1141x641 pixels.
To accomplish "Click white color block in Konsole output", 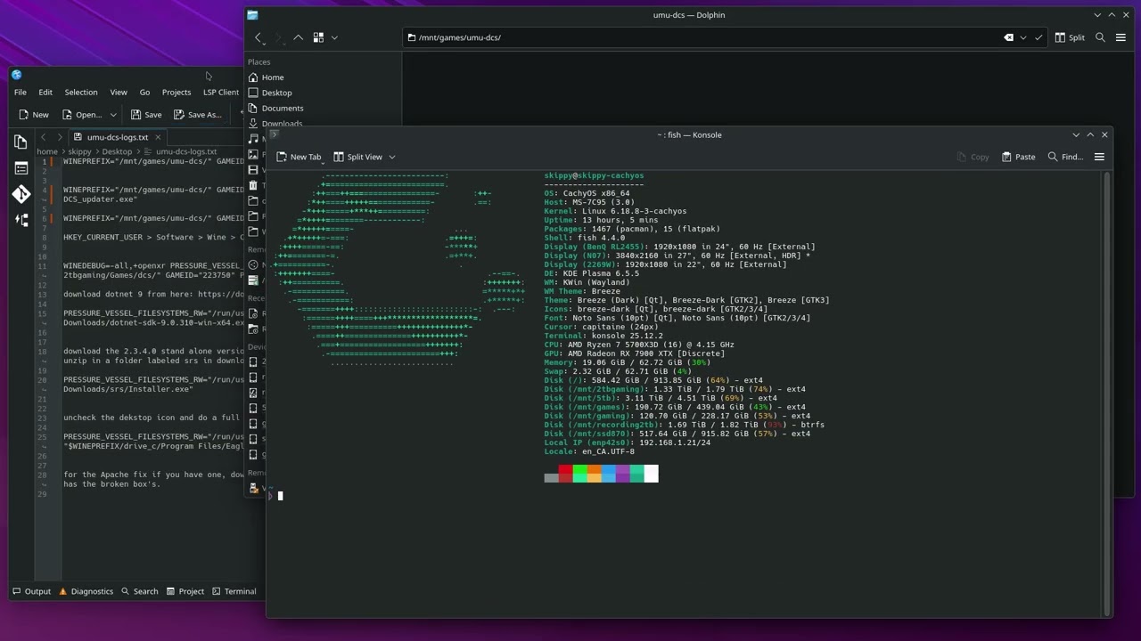I will pos(651,474).
